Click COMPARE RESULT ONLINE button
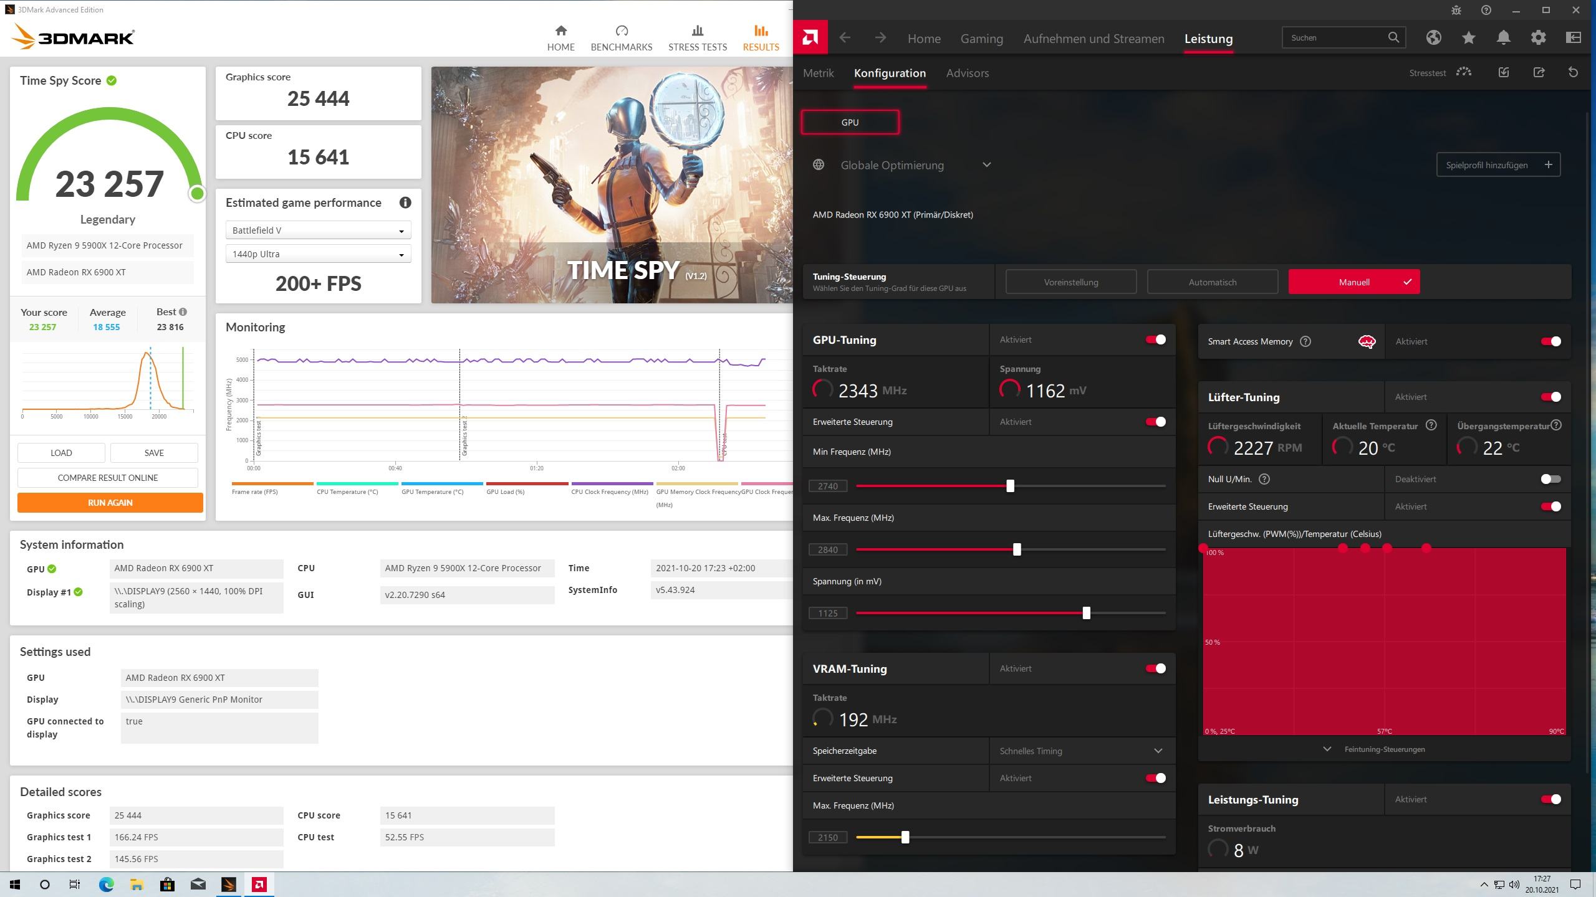 pos(108,478)
